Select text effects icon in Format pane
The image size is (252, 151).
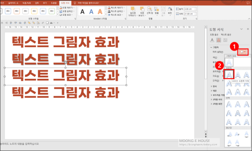(218, 40)
